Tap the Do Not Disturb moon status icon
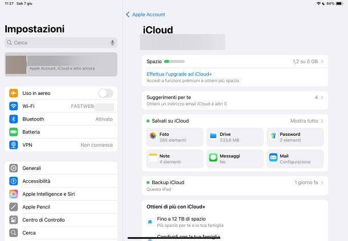Image resolution: width=348 pixels, height=241 pixels. [323, 3]
